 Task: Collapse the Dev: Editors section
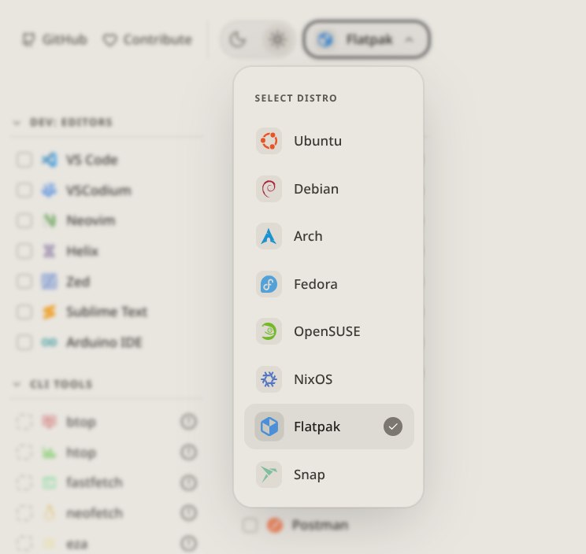(17, 123)
